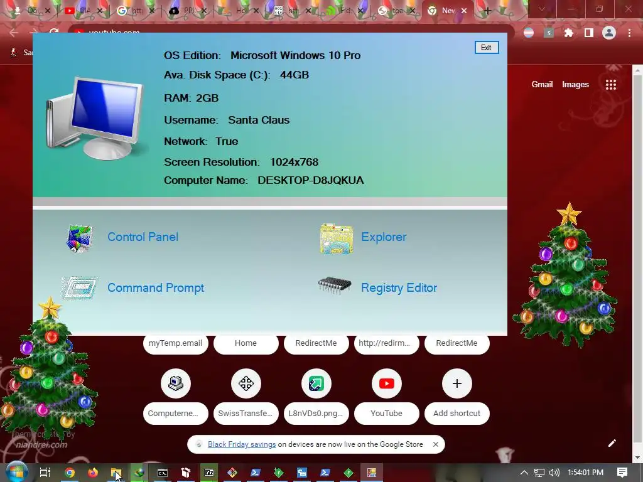The image size is (643, 482).
Task: Open the Black Friday savings link
Action: pos(242,444)
